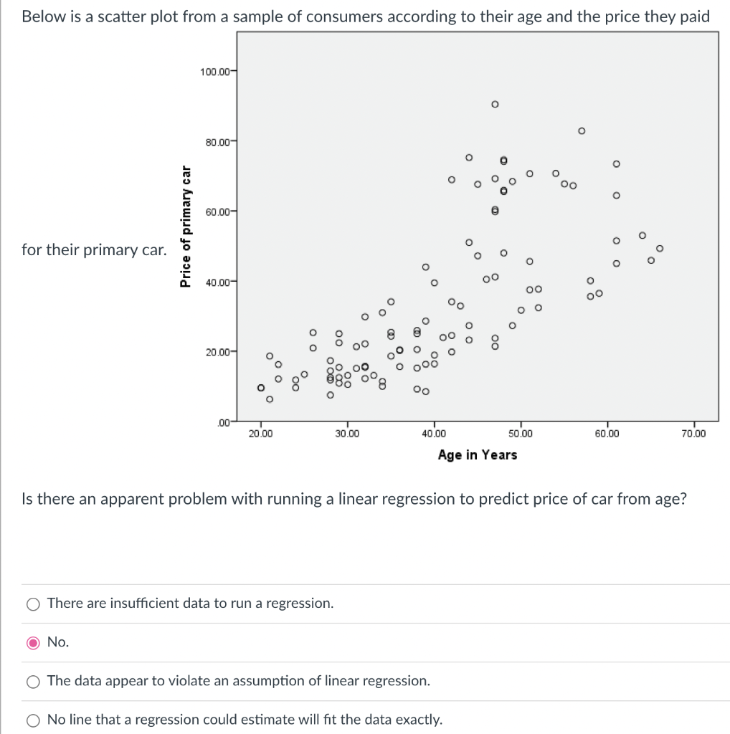
Task: Click the 20.00 tick mark on the x-axis
Action: 259,423
